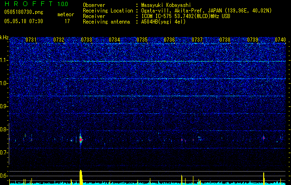Click the red meteor echo just after 0739
This screenshot has height=185, width=291.
tap(264, 138)
